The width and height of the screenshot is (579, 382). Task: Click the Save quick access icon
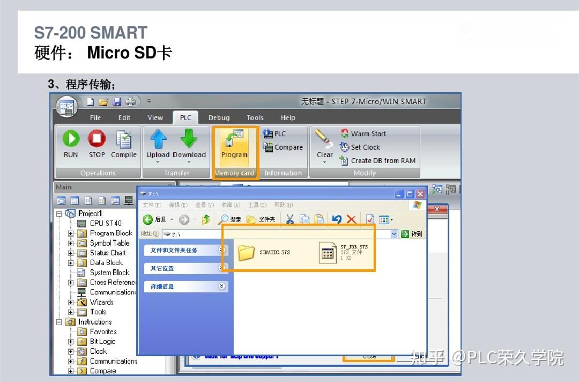click(117, 101)
